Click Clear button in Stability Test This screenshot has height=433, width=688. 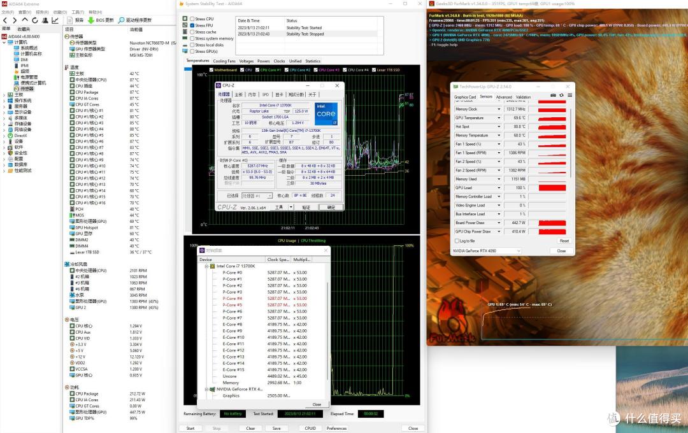[x=250, y=428]
